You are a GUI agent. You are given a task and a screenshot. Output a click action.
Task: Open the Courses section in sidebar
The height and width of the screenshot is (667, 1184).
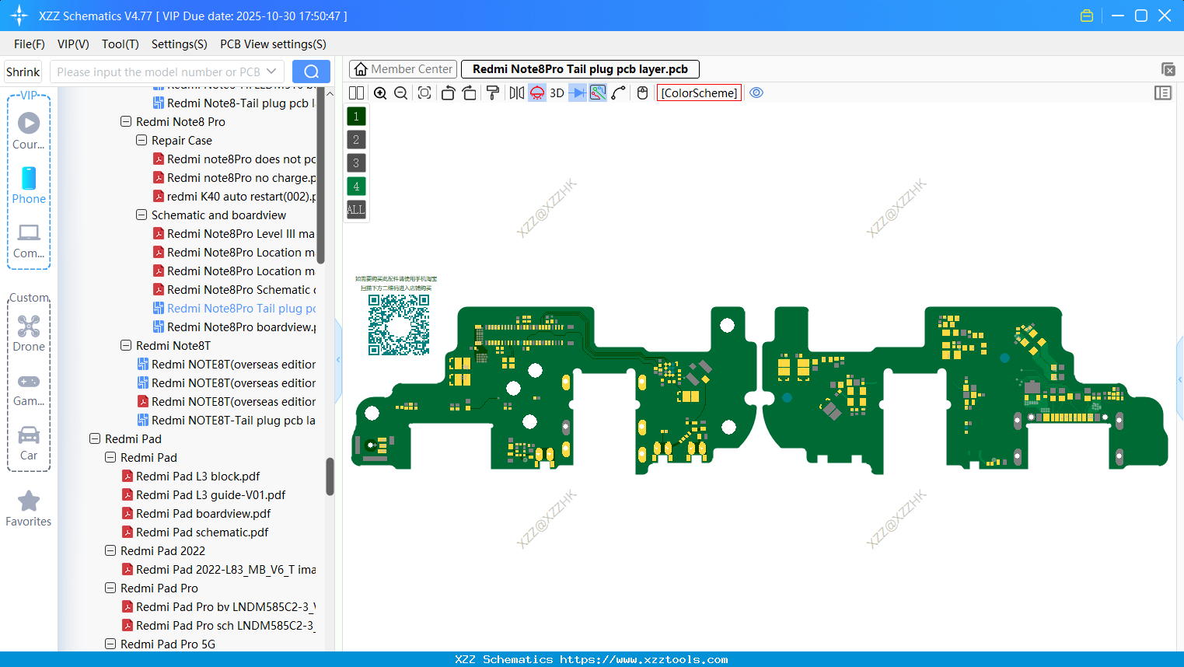(29, 130)
